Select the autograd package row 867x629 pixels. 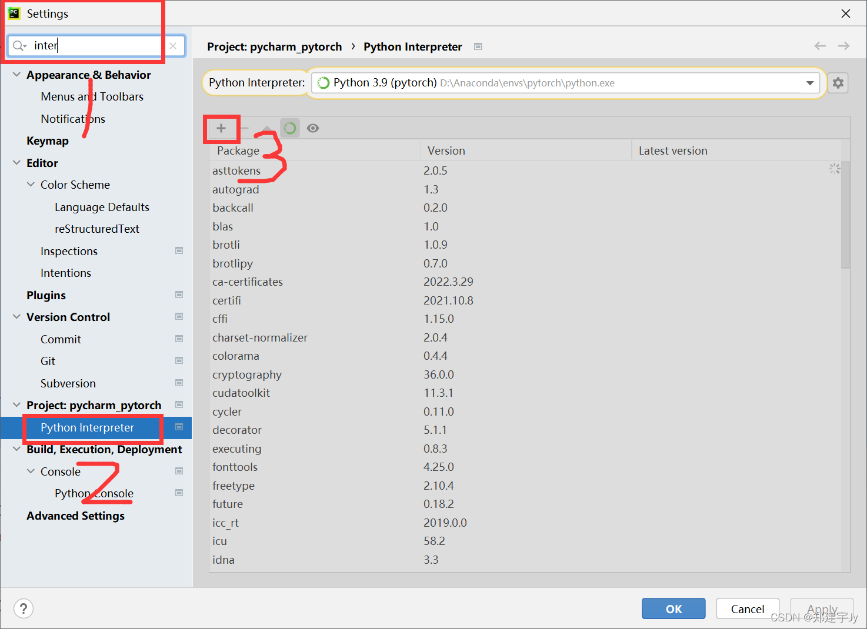coord(525,189)
